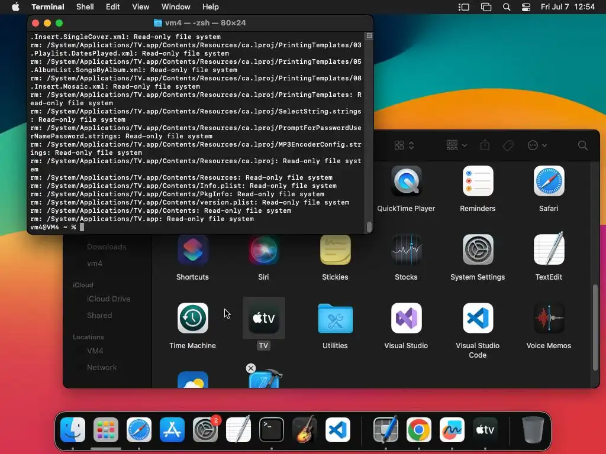The image size is (606, 454).
Task: Launch Google Chrome from the Dock
Action: pos(419,430)
